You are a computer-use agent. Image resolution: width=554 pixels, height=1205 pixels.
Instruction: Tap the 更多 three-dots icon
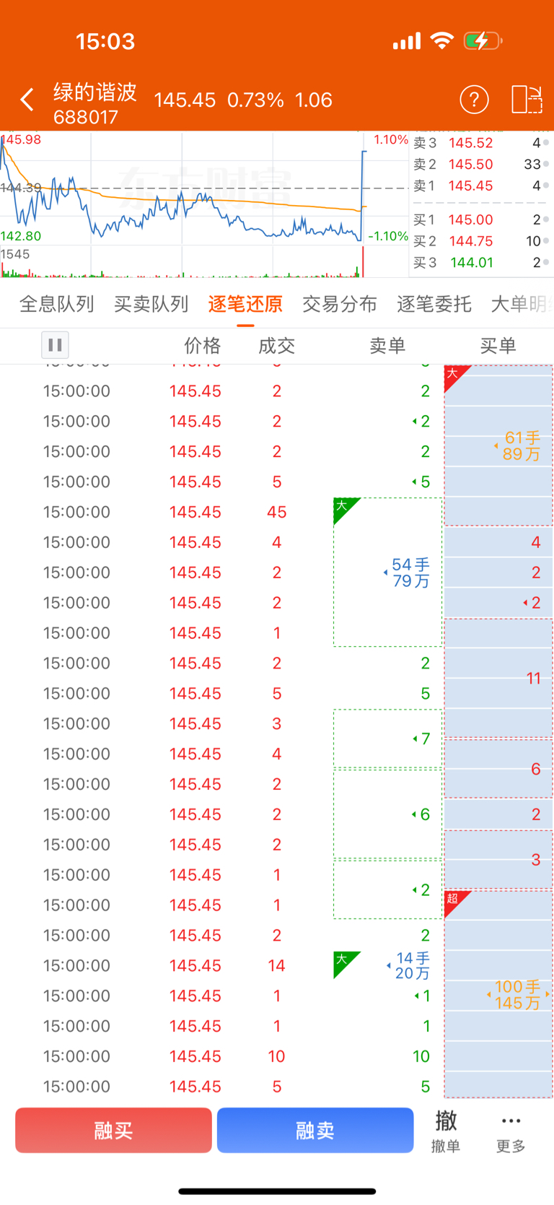pos(511,1131)
